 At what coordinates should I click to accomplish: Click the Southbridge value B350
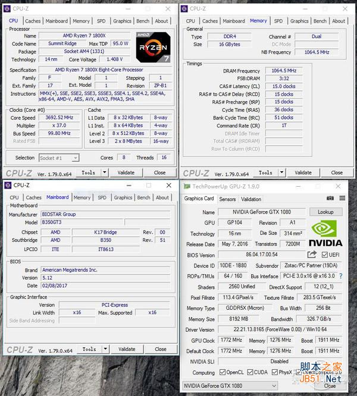pyautogui.click(x=105, y=240)
